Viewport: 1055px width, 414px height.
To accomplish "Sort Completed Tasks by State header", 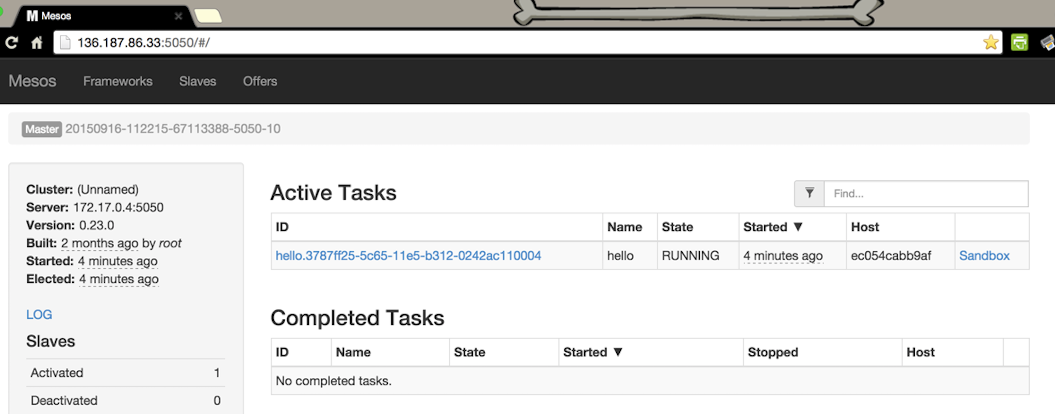I will point(469,352).
